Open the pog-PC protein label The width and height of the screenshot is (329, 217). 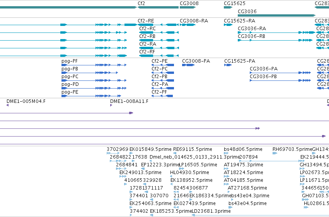point(70,77)
